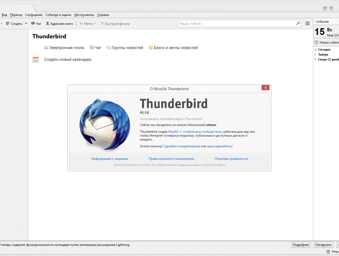Click the magnifier search icon
The width and height of the screenshot is (339, 256).
point(298,24)
